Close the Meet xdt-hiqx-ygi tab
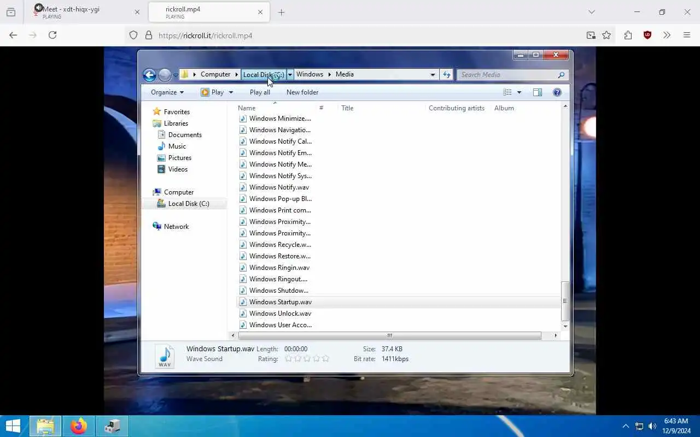 (137, 12)
